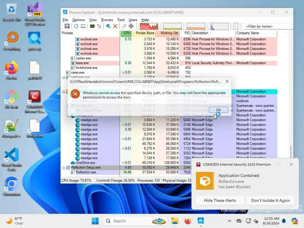The width and height of the screenshot is (304, 228).
Task: Click the red X Kill Process icon
Action: pyautogui.click(x=115, y=26)
